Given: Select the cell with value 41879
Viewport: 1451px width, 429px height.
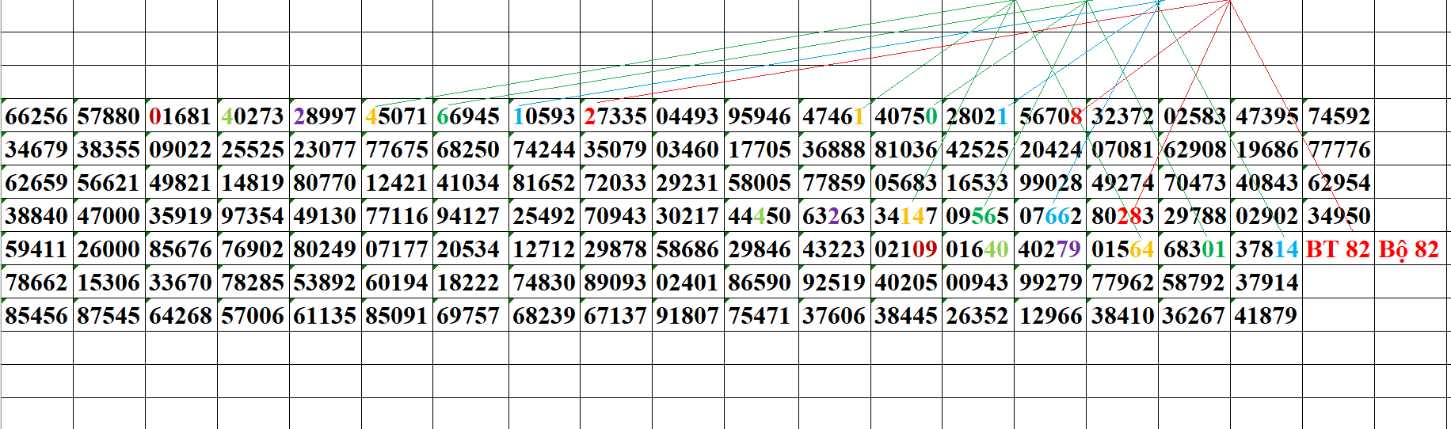Looking at the screenshot, I should [1266, 316].
